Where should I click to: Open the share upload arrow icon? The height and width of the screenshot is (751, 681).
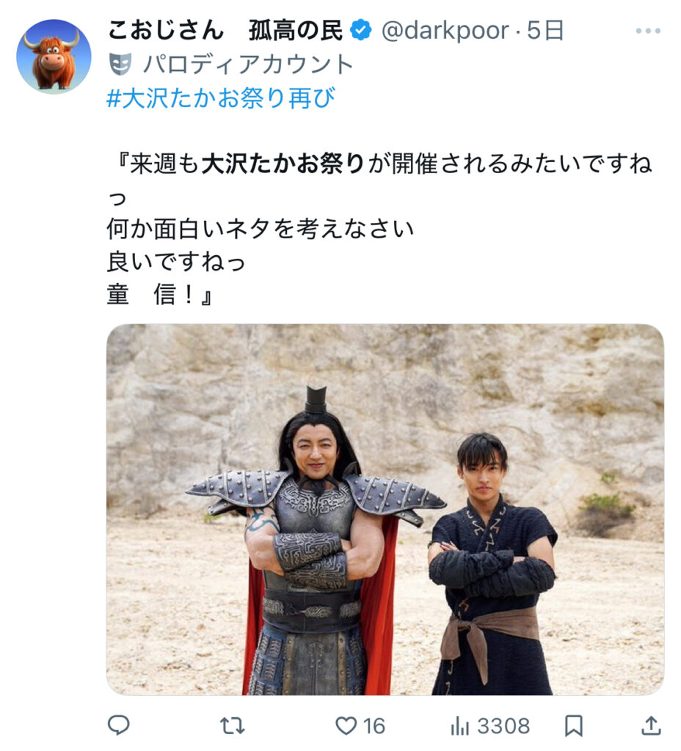651,725
